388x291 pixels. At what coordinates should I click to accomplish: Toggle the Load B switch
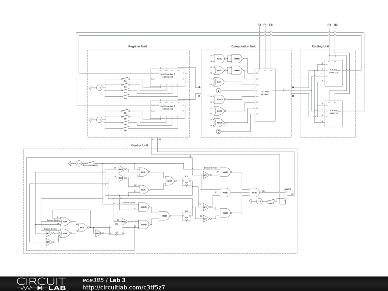[270, 201]
